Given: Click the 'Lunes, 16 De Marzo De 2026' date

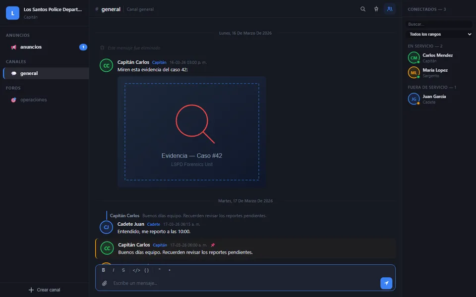Looking at the screenshot, I should [245, 33].
